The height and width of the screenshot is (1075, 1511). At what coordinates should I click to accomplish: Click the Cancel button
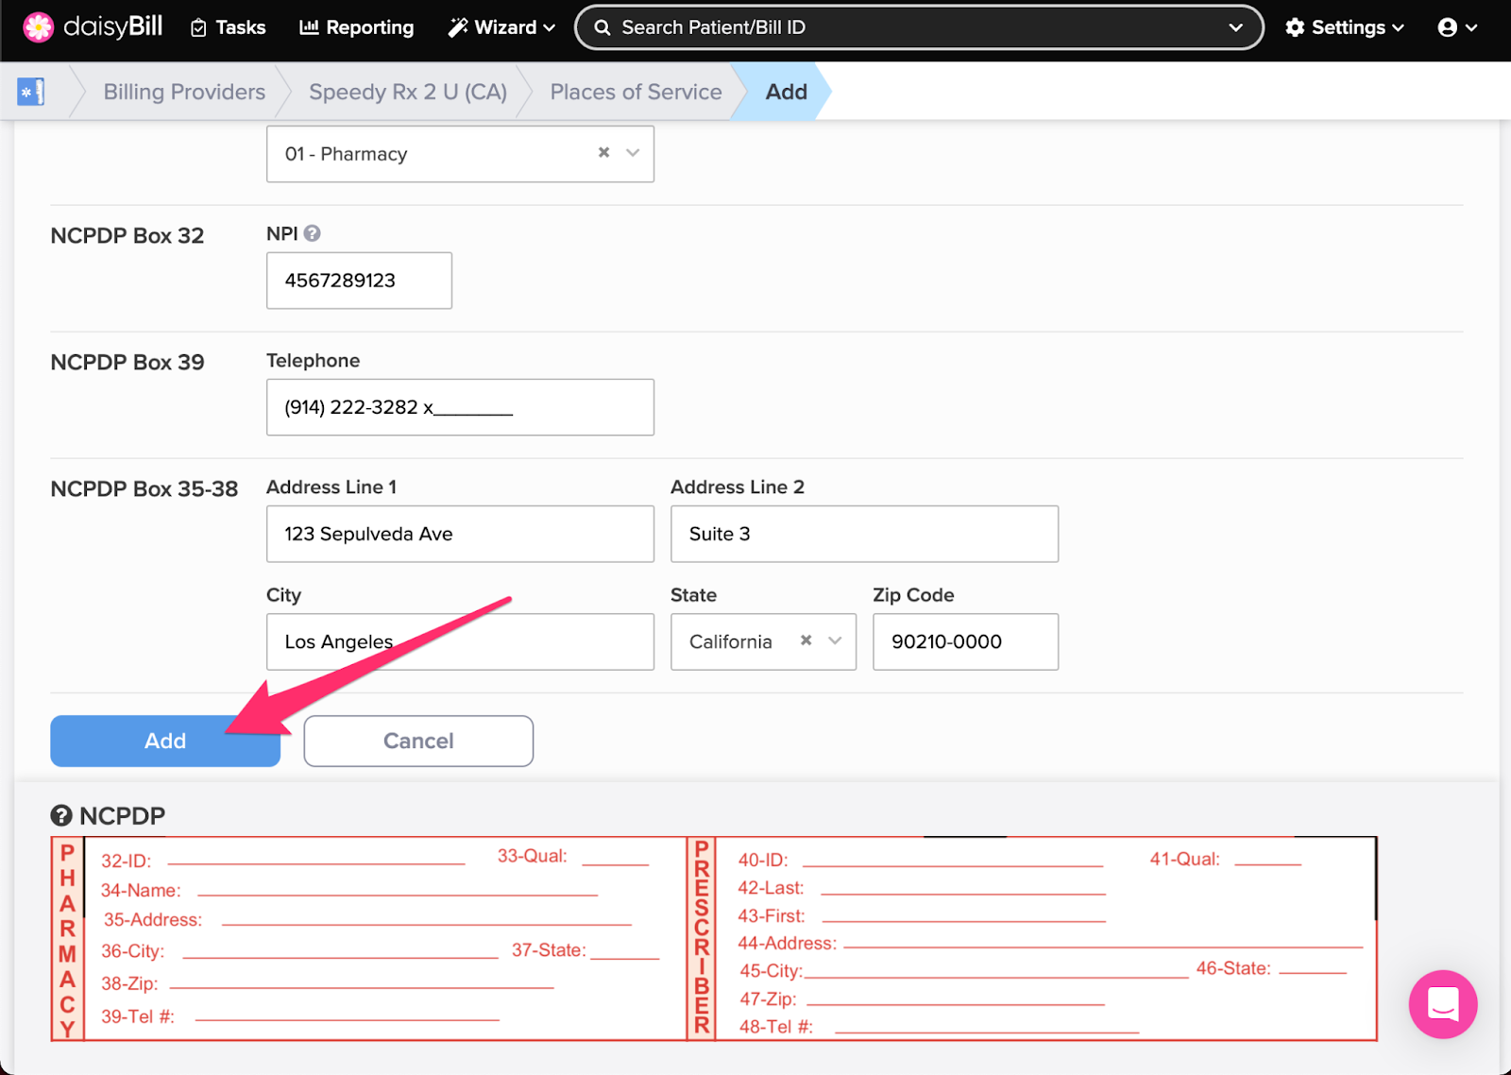point(418,741)
